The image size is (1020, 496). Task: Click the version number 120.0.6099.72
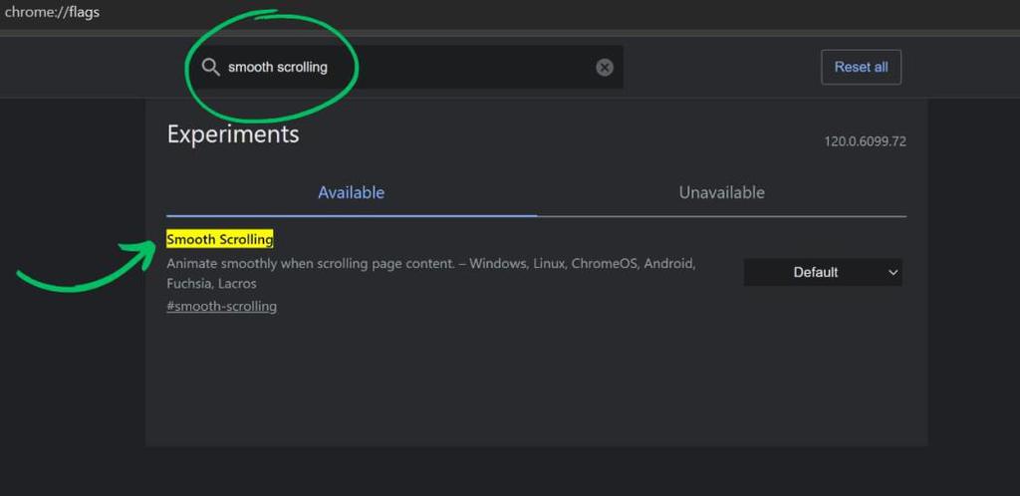[865, 141]
